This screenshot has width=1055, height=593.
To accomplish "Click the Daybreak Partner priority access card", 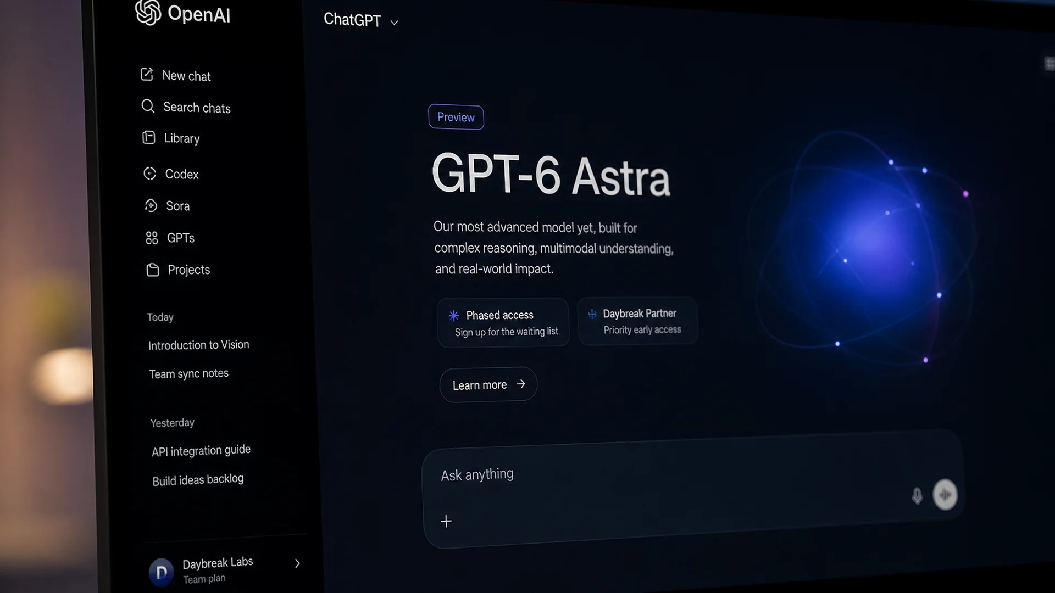I will tap(638, 321).
